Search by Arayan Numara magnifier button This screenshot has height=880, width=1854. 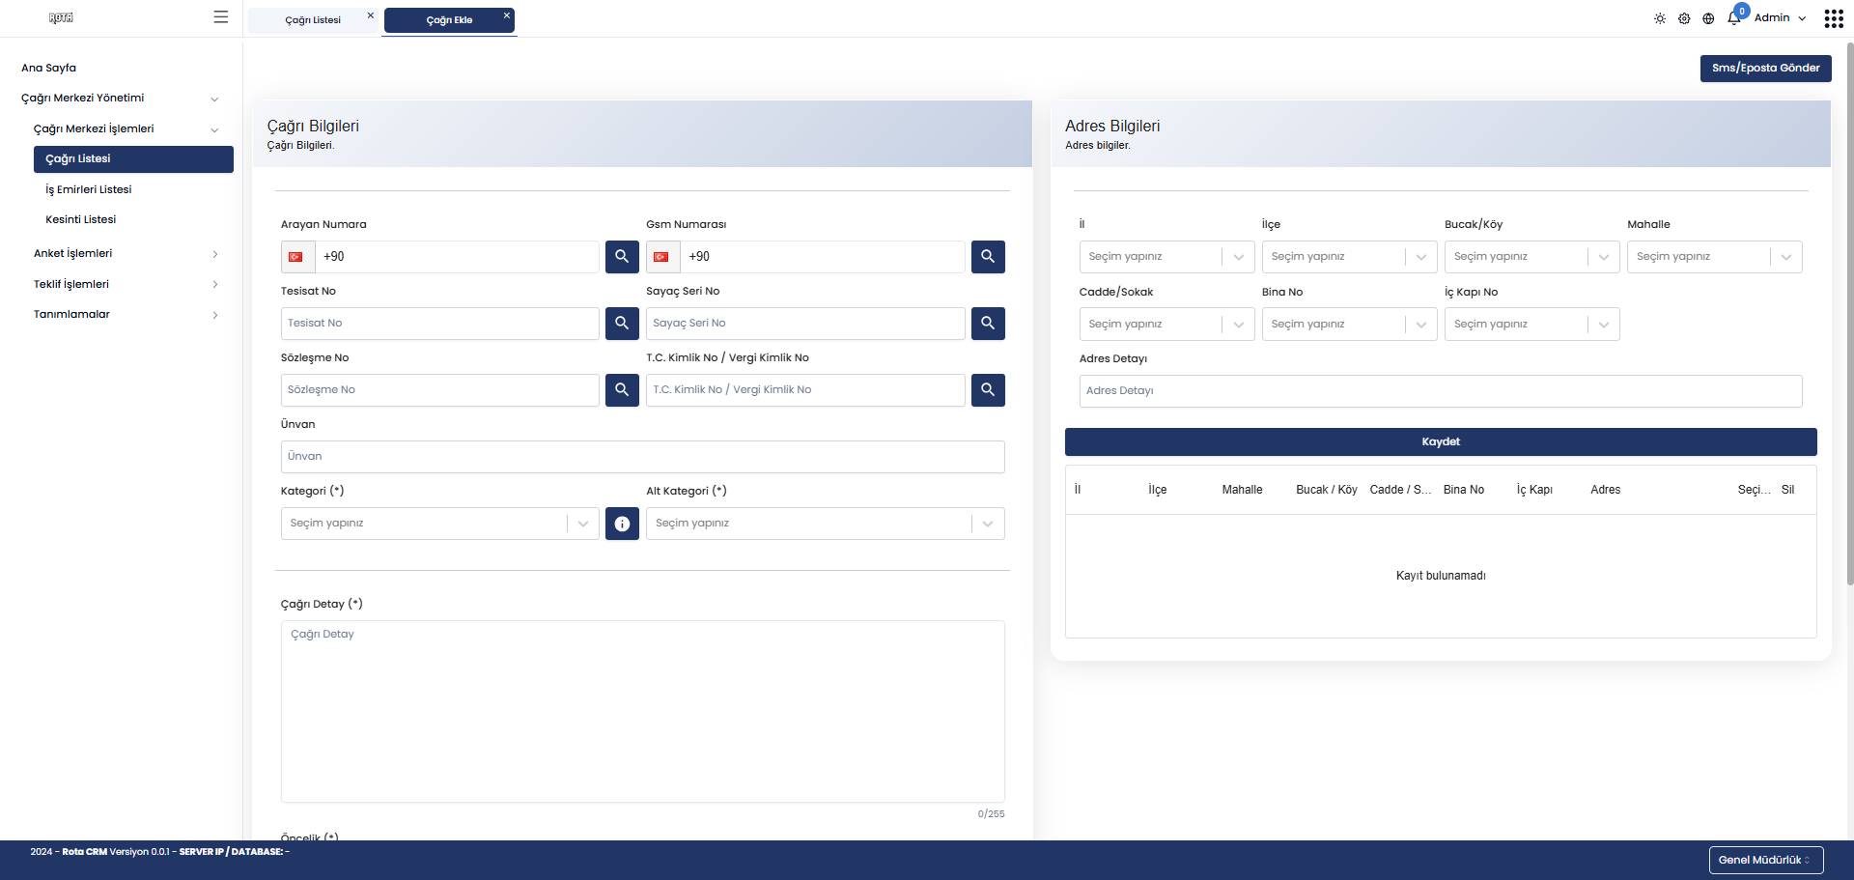click(x=622, y=257)
